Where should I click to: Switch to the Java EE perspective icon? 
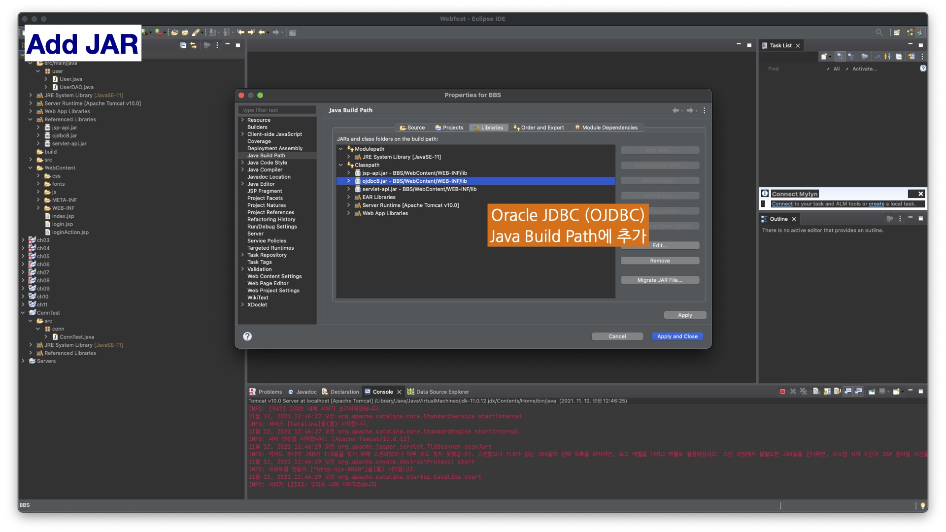[x=920, y=33]
